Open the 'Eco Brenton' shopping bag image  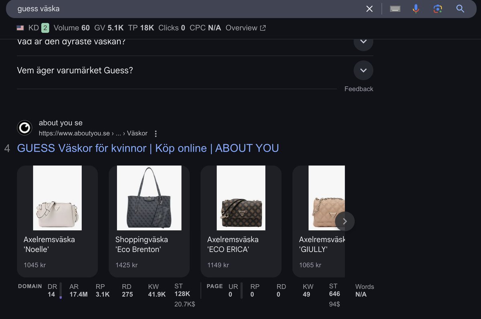149,198
